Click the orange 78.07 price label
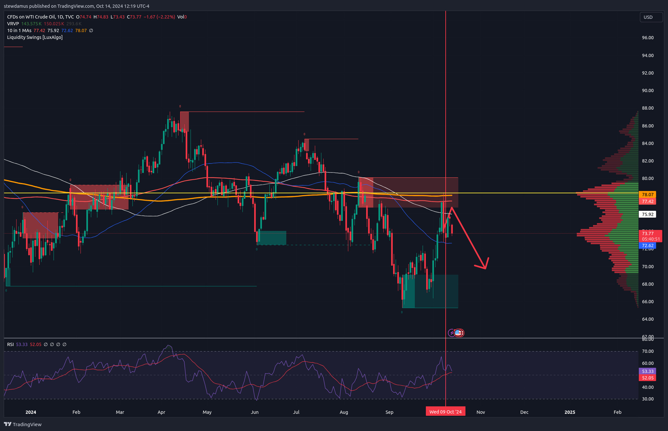Viewport: 668px width, 431px height. click(x=647, y=195)
